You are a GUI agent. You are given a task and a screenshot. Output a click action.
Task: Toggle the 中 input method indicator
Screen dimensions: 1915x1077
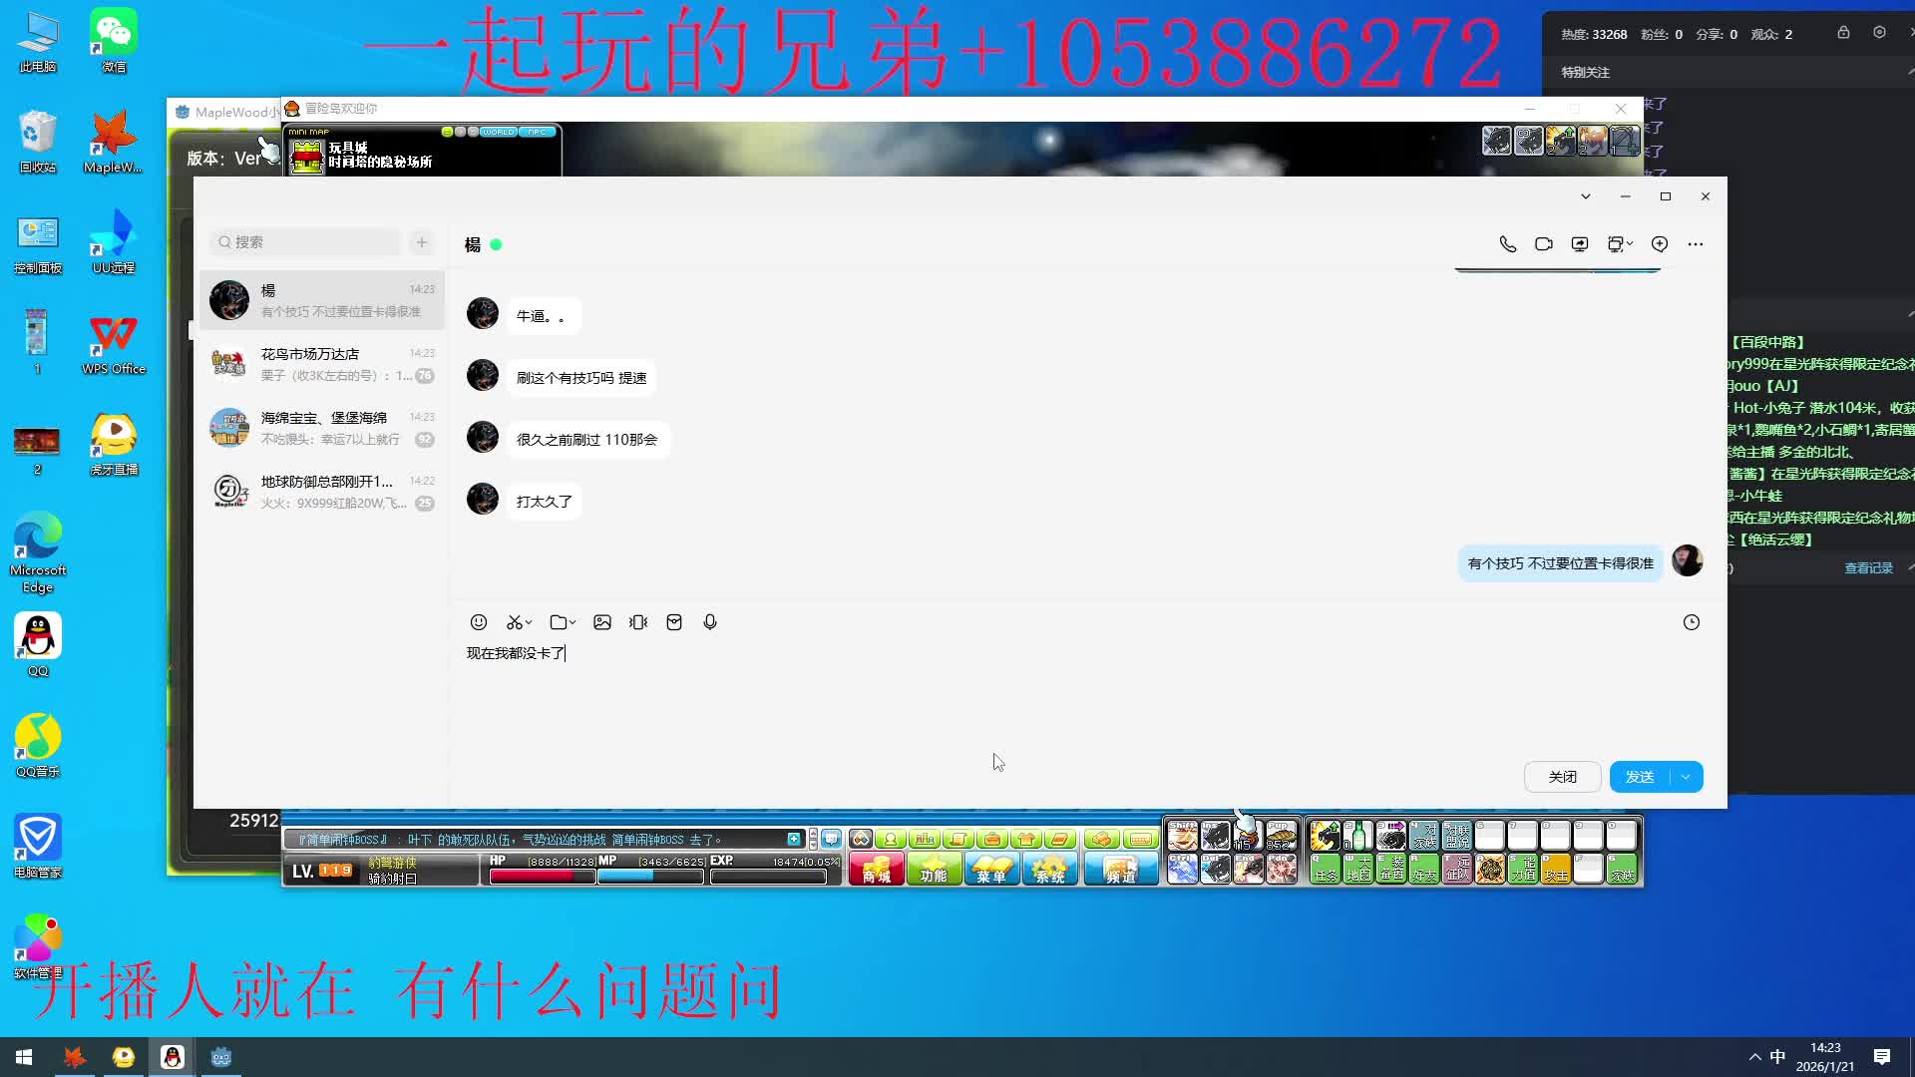point(1777,1057)
